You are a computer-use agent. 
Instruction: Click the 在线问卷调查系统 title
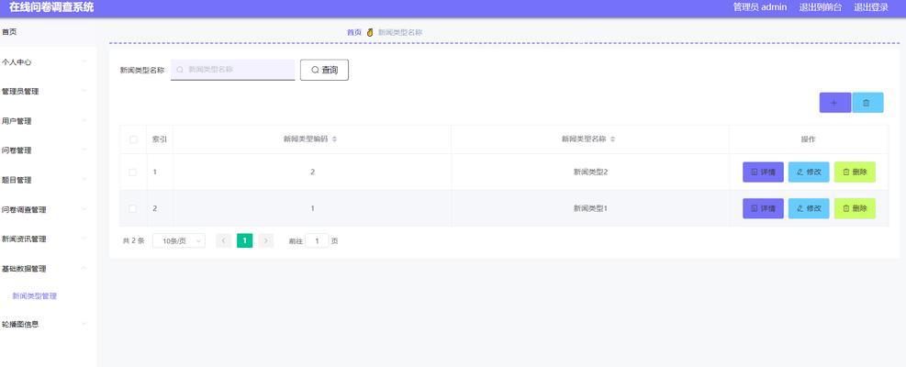pos(51,7)
